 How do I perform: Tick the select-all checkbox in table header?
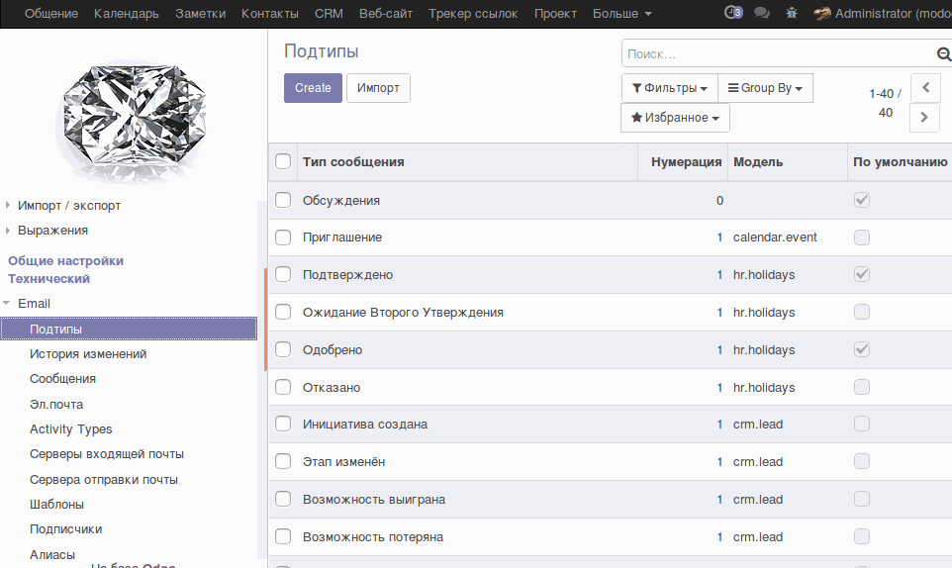[283, 161]
